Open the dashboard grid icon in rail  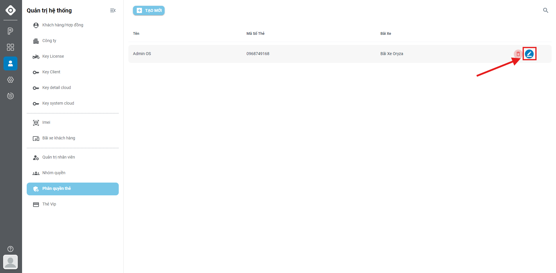pyautogui.click(x=10, y=47)
